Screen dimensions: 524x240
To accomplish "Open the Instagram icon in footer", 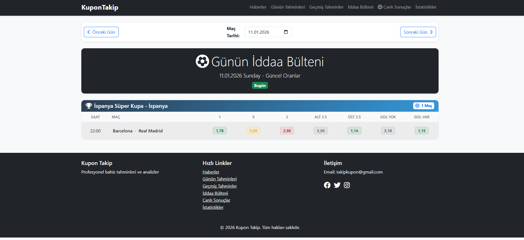I will point(347,185).
